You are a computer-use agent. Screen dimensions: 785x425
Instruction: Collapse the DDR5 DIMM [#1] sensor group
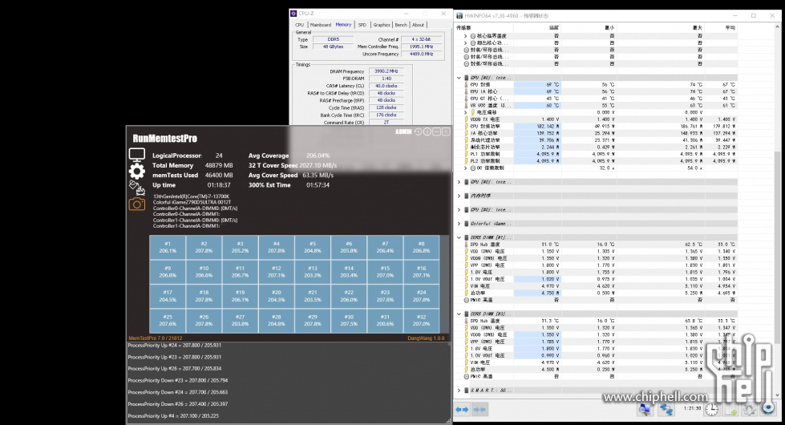pyautogui.click(x=459, y=237)
